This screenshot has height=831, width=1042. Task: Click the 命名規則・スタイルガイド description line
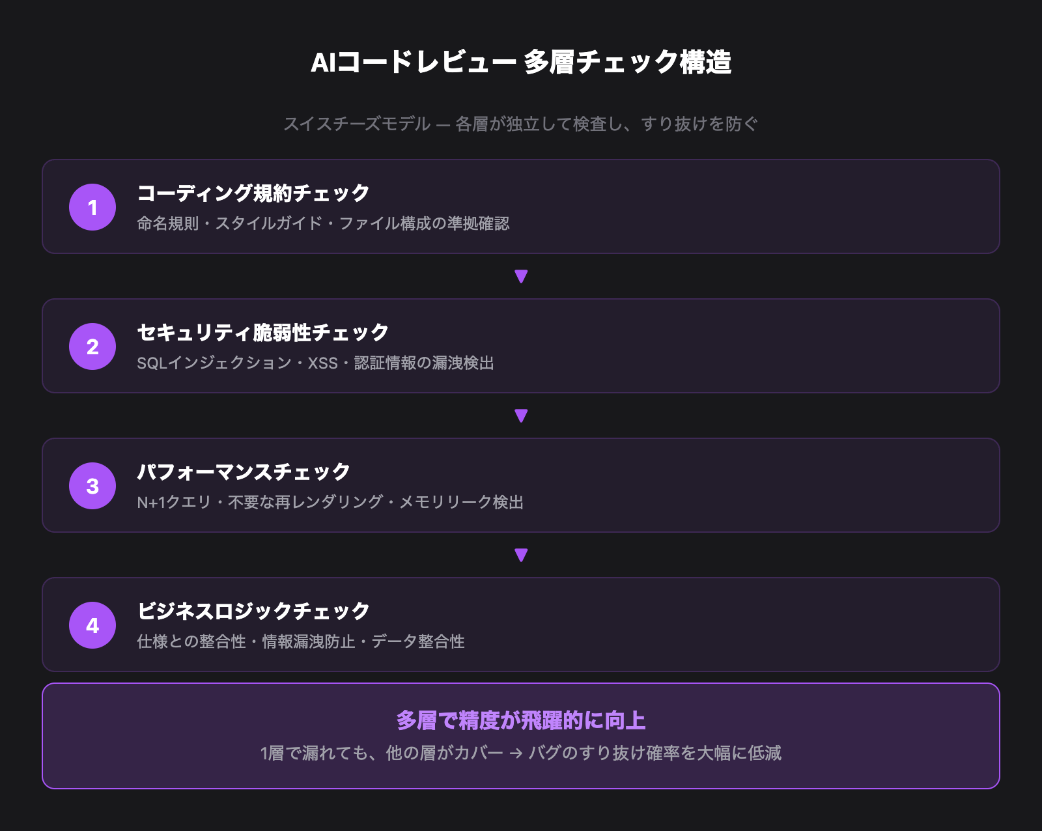[323, 223]
